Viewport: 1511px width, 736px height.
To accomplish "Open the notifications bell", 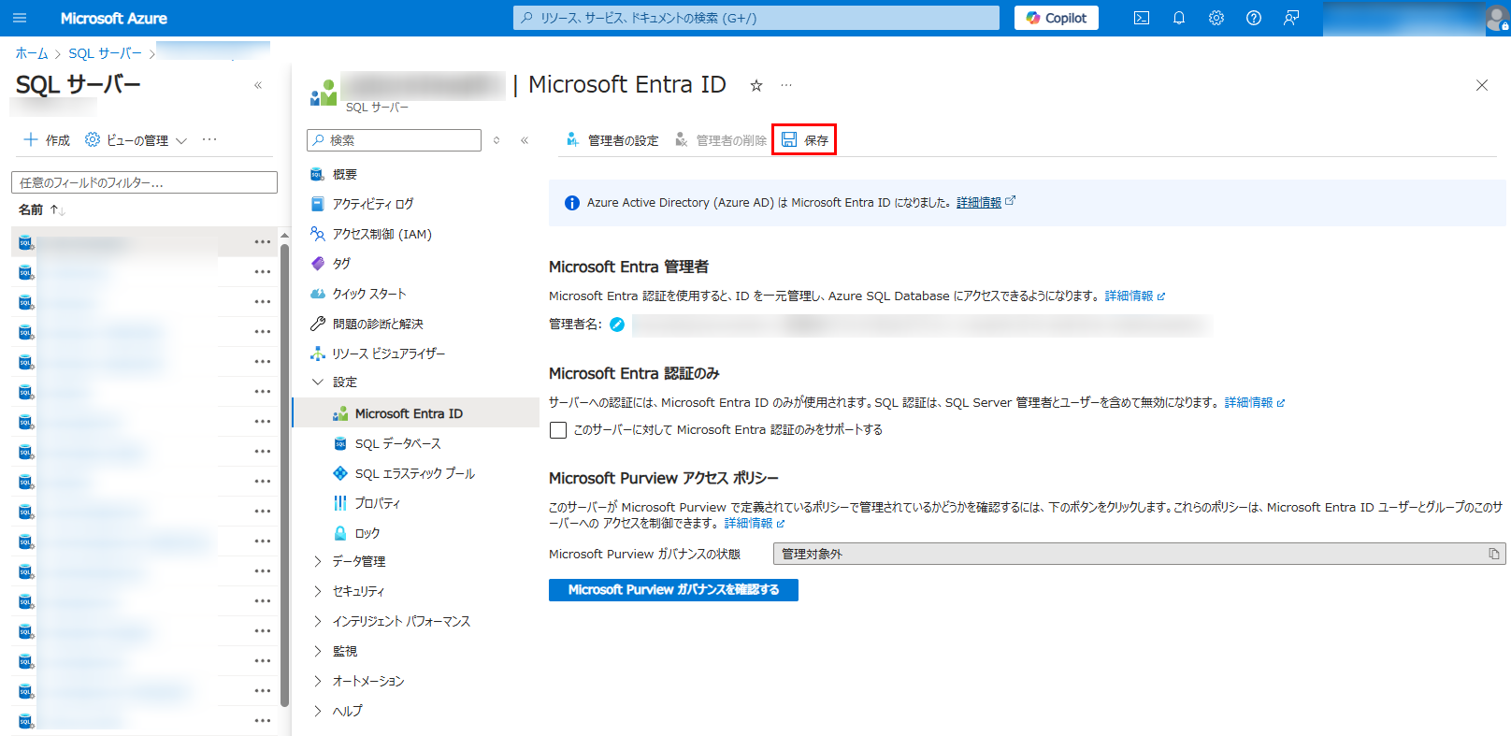I will click(x=1179, y=18).
